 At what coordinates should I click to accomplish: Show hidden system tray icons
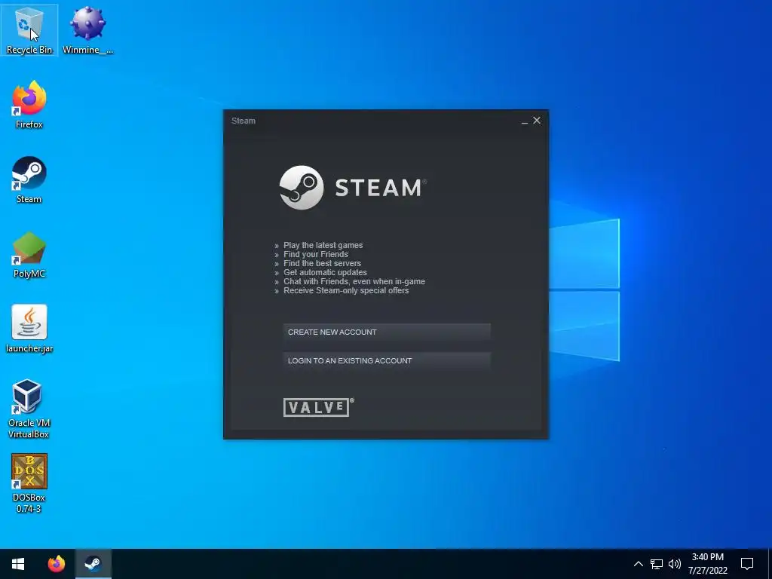pyautogui.click(x=638, y=564)
